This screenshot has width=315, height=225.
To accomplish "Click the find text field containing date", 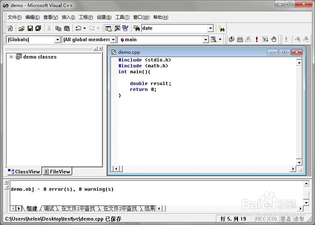I will tap(175, 28).
